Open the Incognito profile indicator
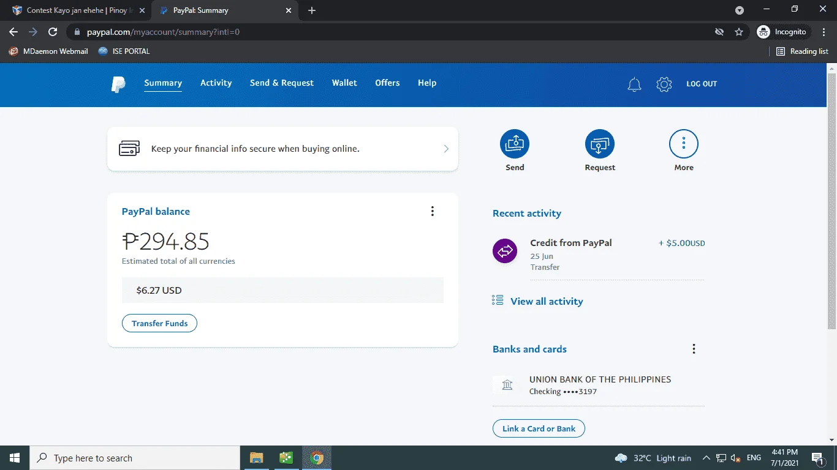The height and width of the screenshot is (470, 837). click(x=782, y=32)
